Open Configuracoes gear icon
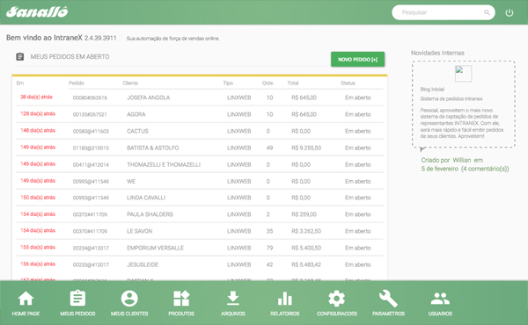Image resolution: width=528 pixels, height=325 pixels. pyautogui.click(x=336, y=298)
